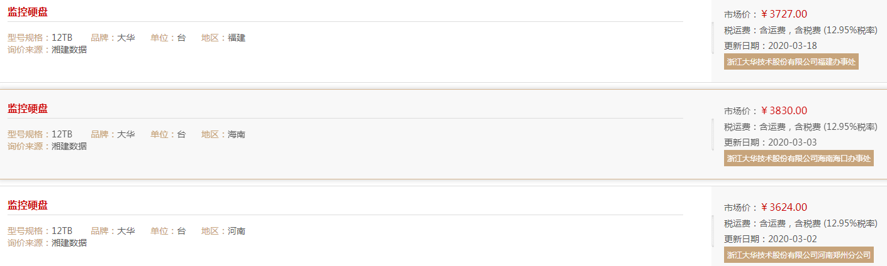
Task: Click the 大华 brand in the 福建 listing
Action: point(126,38)
